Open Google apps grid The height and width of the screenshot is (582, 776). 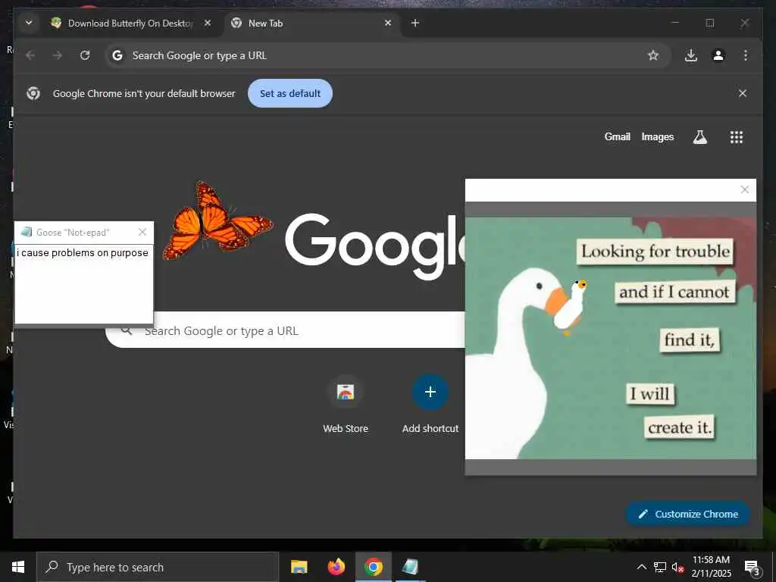point(737,137)
